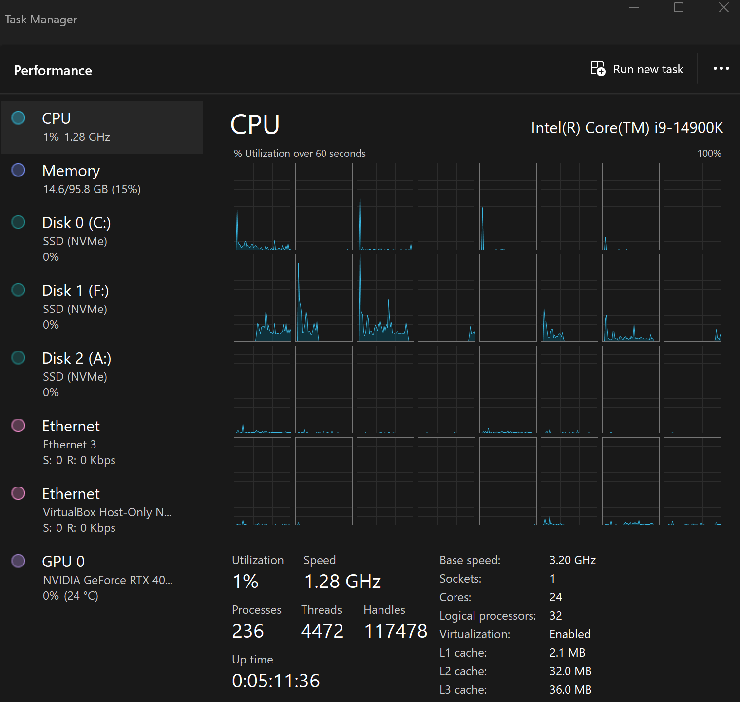
Task: Select the Ethernet 3 adapter entry
Action: tap(102, 443)
